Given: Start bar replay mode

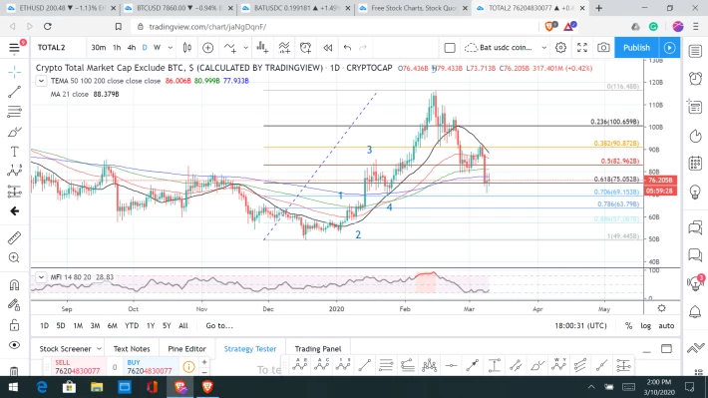Looking at the screenshot, I should pos(328,48).
